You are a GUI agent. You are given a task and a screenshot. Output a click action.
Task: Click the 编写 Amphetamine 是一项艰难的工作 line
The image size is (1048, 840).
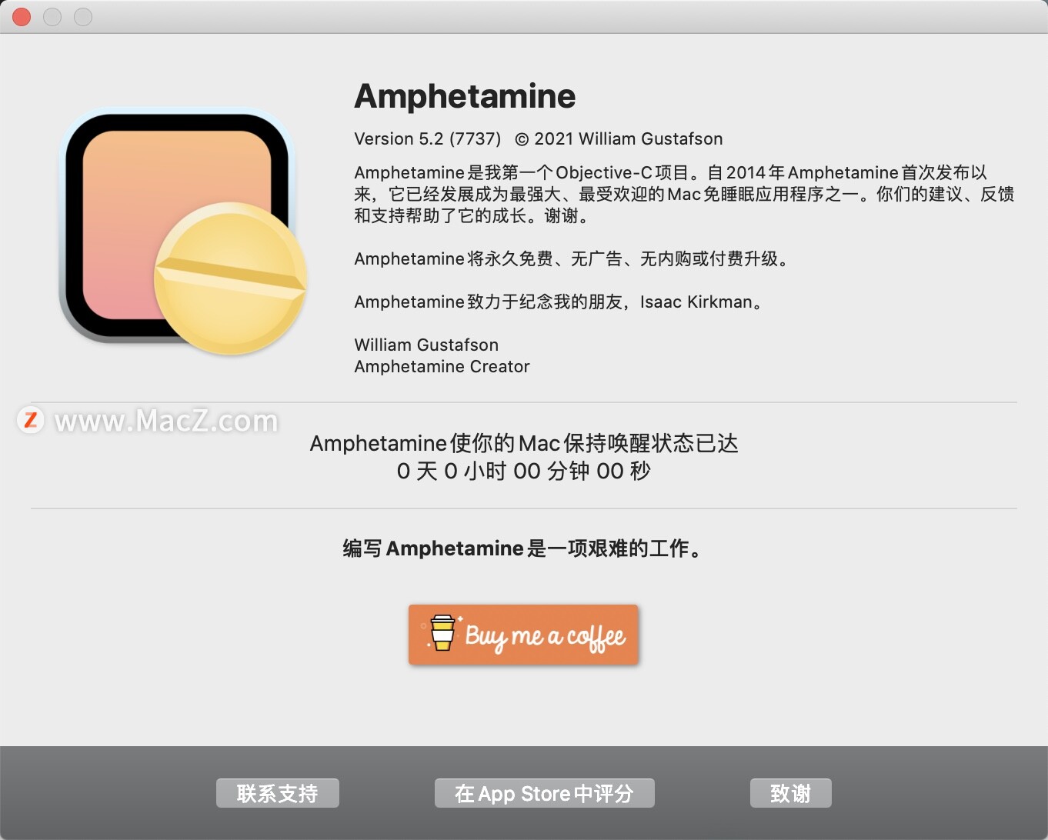pyautogui.click(x=523, y=548)
